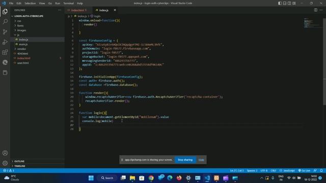The image size is (326, 183).
Task: Click the activity bar icon below Edge tools
Action: pyautogui.click(x=5, y=72)
